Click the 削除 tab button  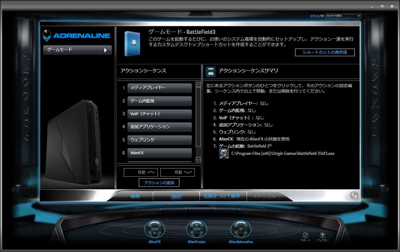coord(135,196)
